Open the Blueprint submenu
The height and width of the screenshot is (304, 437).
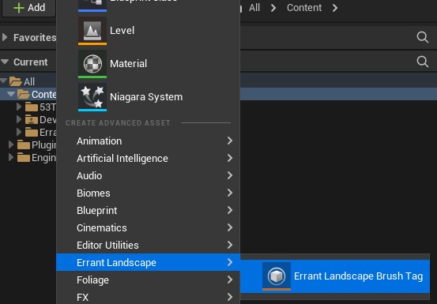[149, 211]
